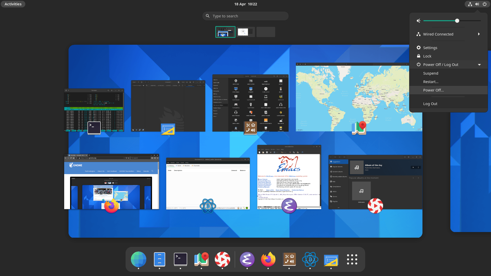Open GNOME Maps dock icon
Viewport: 491px width, 276px height.
201,259
